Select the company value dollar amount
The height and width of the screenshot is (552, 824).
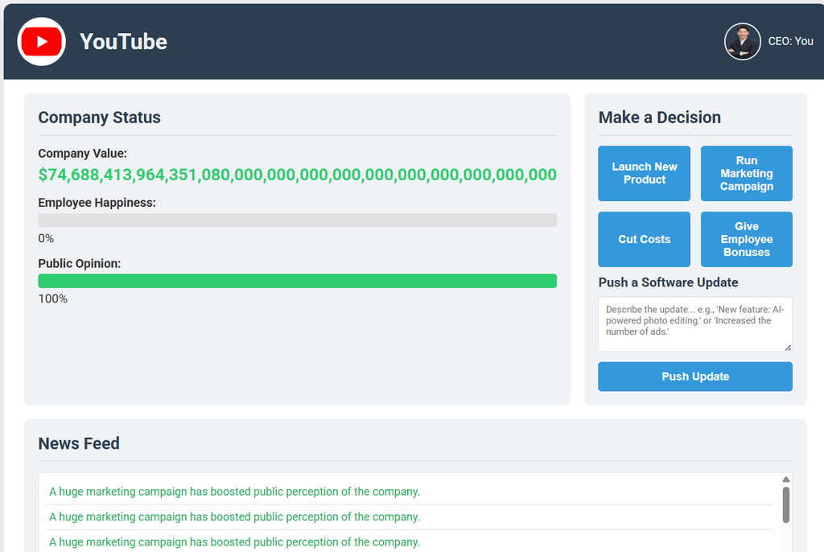point(297,175)
